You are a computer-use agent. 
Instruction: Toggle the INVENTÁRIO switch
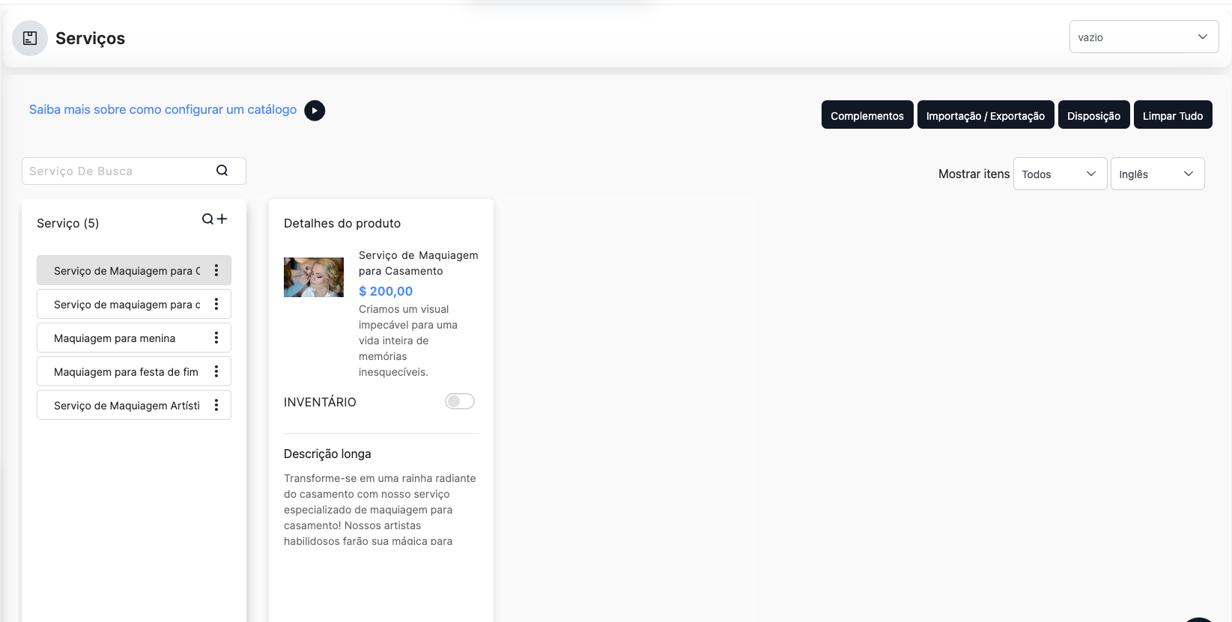460,401
